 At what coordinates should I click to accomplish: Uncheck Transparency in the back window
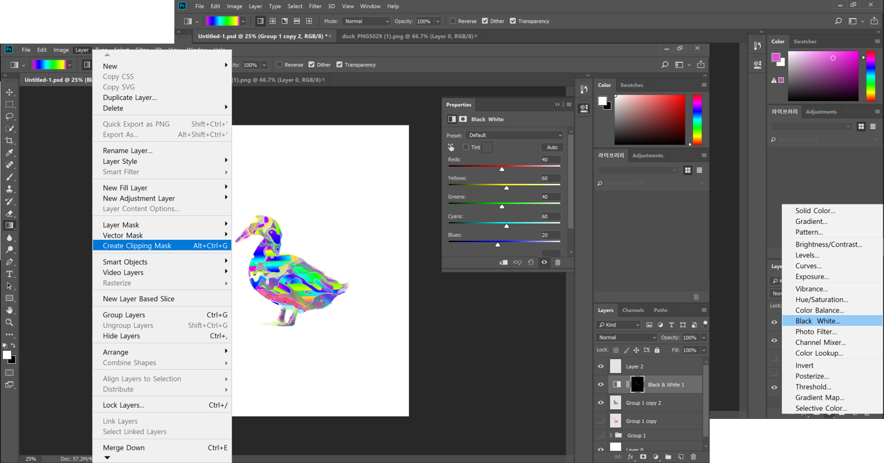[x=513, y=21]
